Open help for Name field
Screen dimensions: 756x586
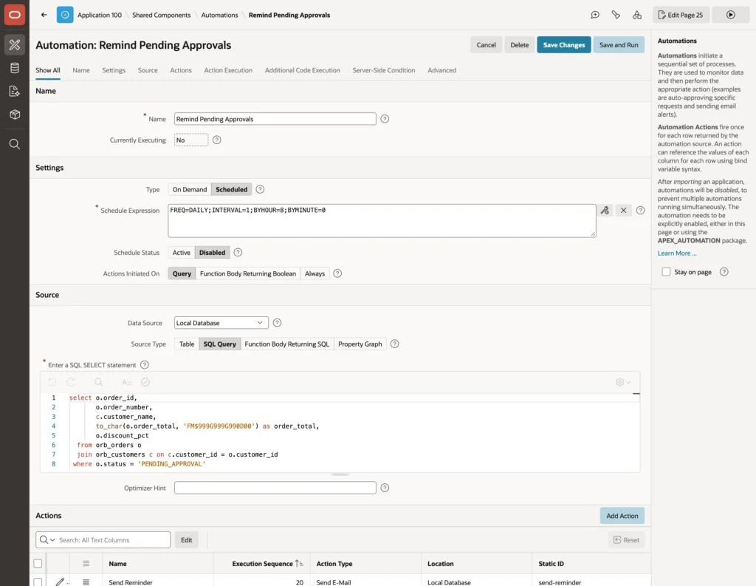385,119
